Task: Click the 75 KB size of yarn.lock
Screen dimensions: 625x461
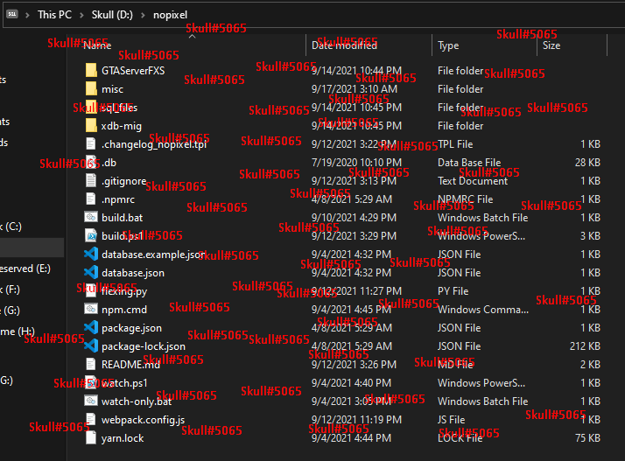Action: coord(587,438)
